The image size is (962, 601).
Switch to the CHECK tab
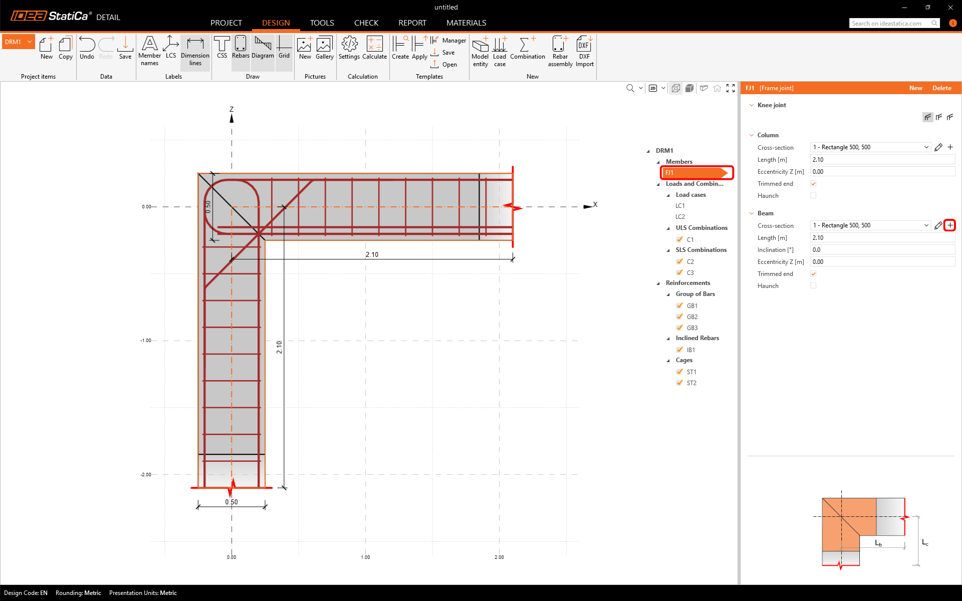tap(366, 23)
